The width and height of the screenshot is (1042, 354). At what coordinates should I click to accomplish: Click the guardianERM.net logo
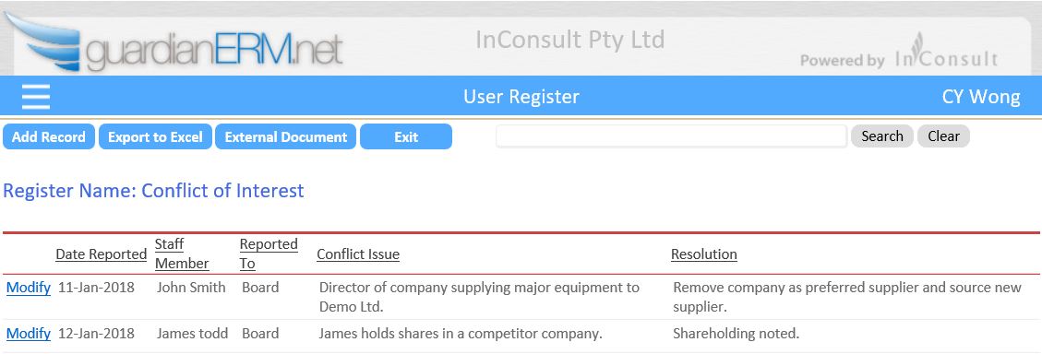(x=174, y=41)
